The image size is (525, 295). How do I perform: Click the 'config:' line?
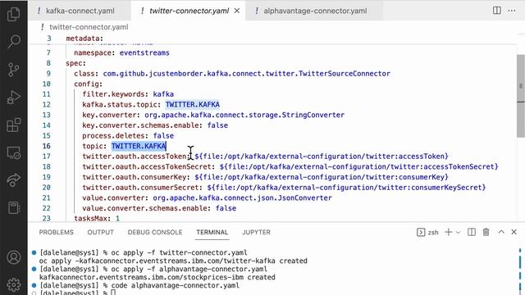[88, 84]
